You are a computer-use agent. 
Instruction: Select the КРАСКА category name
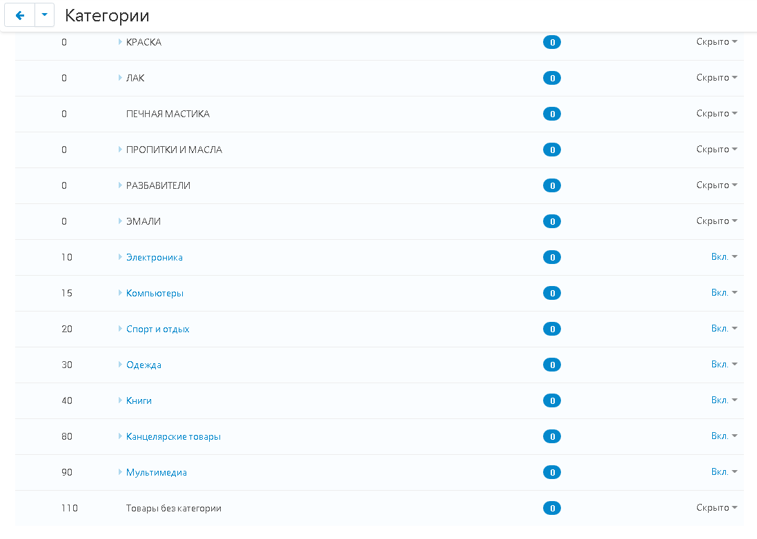point(144,43)
